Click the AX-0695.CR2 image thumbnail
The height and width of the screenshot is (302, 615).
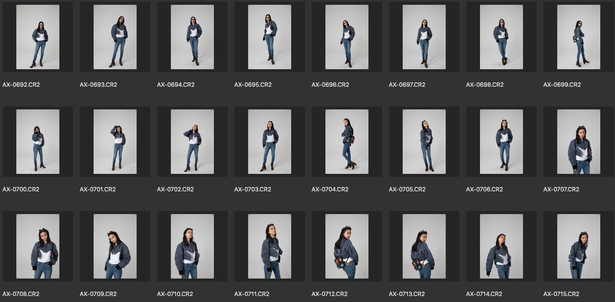click(x=270, y=37)
